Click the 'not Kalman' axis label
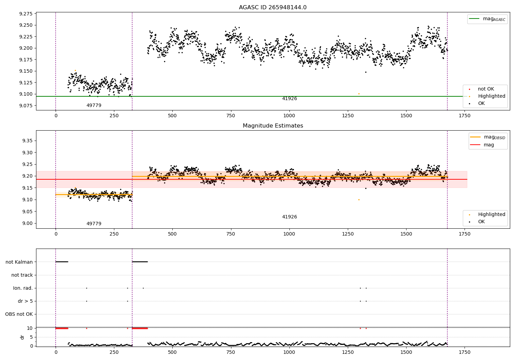 [19, 262]
